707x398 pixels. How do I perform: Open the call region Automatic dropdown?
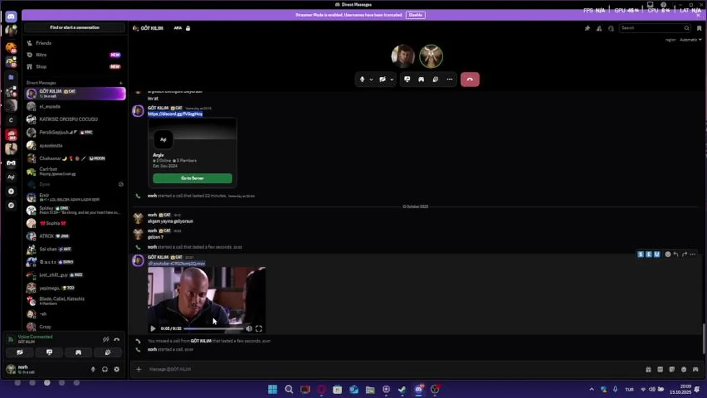pos(690,40)
